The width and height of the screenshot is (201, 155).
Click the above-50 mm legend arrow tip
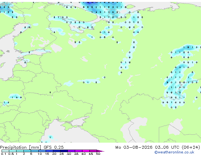(x=101, y=151)
